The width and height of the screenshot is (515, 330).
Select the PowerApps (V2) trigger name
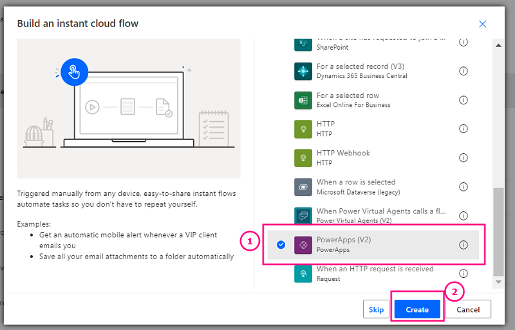344,240
